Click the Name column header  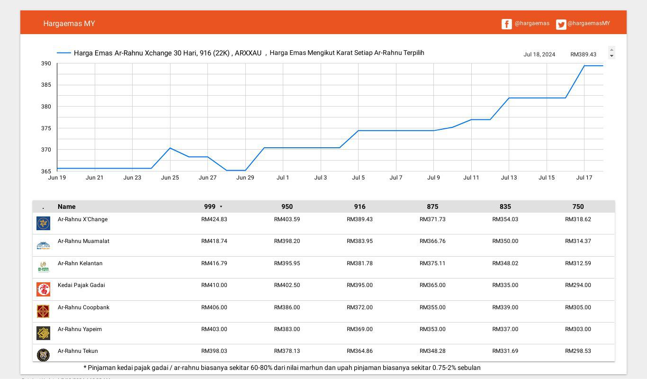(x=66, y=206)
